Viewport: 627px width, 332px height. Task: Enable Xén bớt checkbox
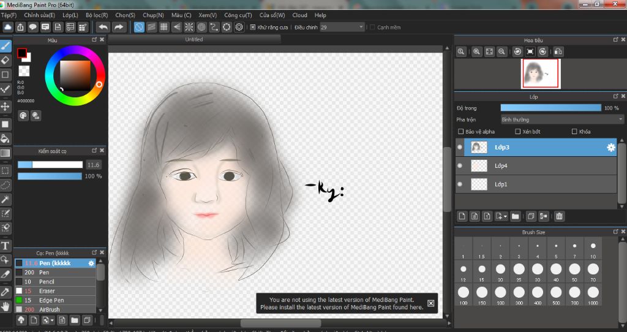coord(518,131)
